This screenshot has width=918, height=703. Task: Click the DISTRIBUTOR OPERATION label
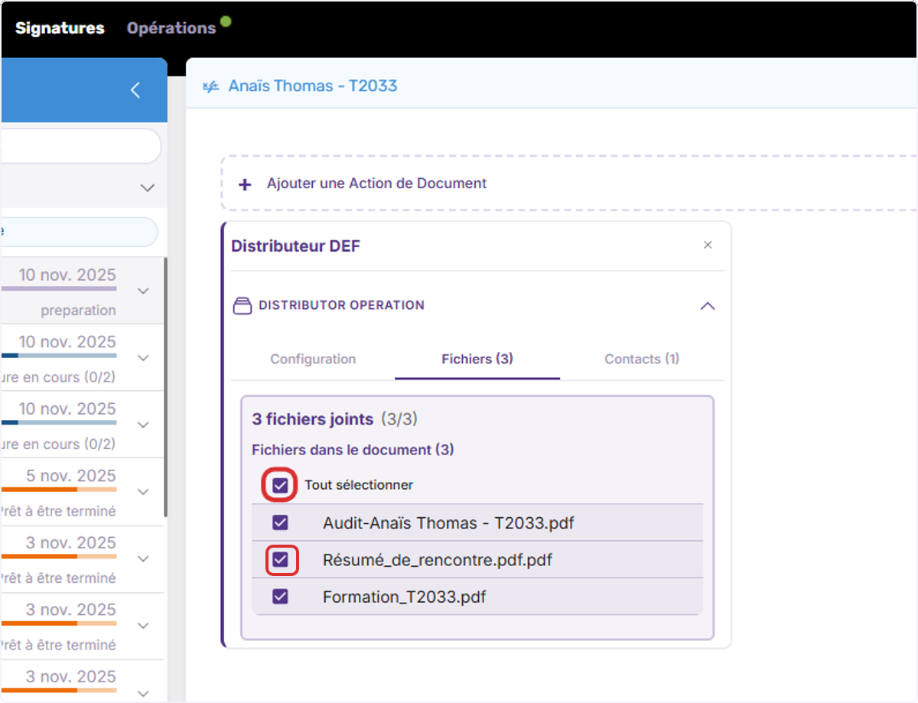(341, 305)
